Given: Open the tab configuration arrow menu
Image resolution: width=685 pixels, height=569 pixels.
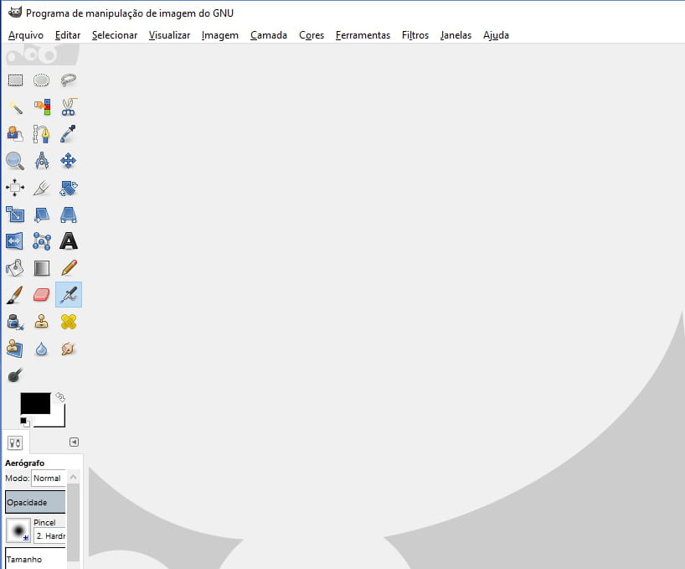Looking at the screenshot, I should [74, 442].
